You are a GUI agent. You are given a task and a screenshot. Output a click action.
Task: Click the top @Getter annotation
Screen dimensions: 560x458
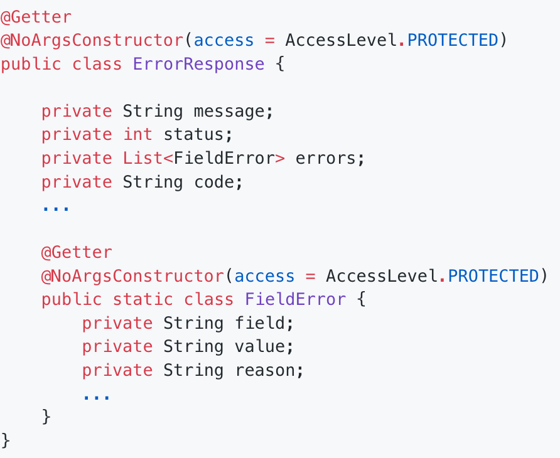(36, 17)
